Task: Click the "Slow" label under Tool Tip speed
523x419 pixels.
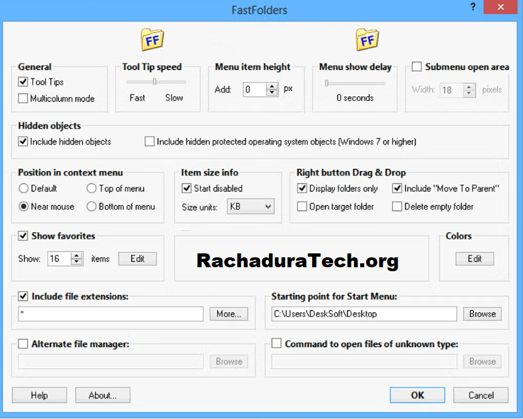Action: 174,98
